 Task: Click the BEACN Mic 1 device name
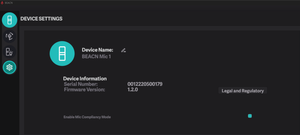coord(96,56)
